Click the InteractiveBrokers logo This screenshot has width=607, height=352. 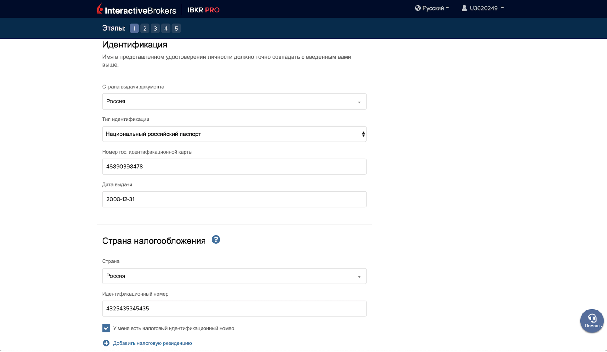click(x=136, y=9)
